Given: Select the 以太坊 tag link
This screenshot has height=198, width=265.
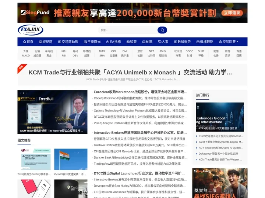Looking at the screenshot, I should point(178,51).
